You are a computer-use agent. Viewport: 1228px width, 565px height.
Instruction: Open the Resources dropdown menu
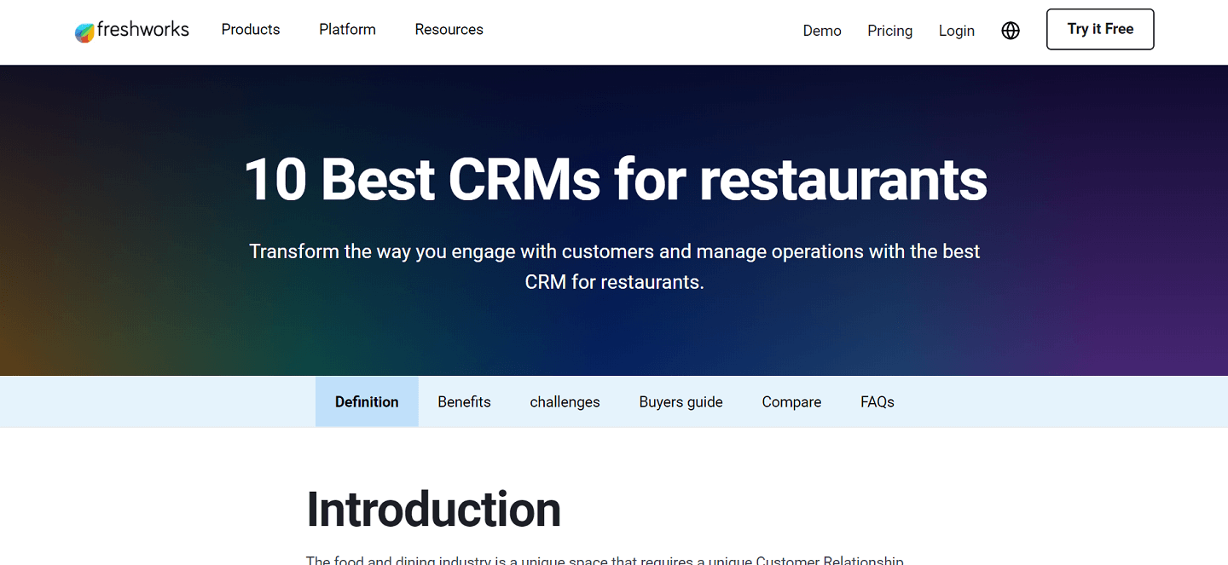[x=449, y=29]
